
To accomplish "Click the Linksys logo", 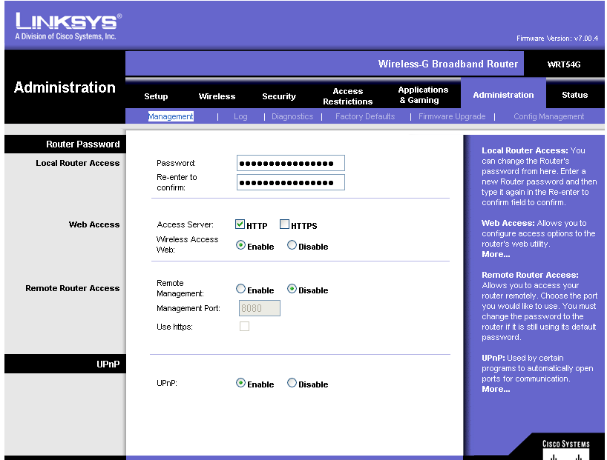I will click(68, 26).
